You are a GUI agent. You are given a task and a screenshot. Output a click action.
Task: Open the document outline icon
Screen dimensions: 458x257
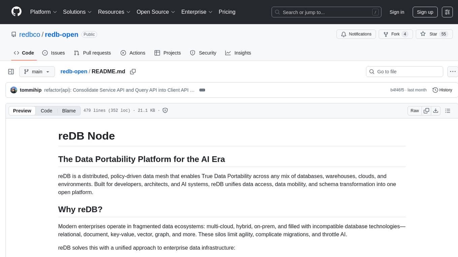[448, 111]
